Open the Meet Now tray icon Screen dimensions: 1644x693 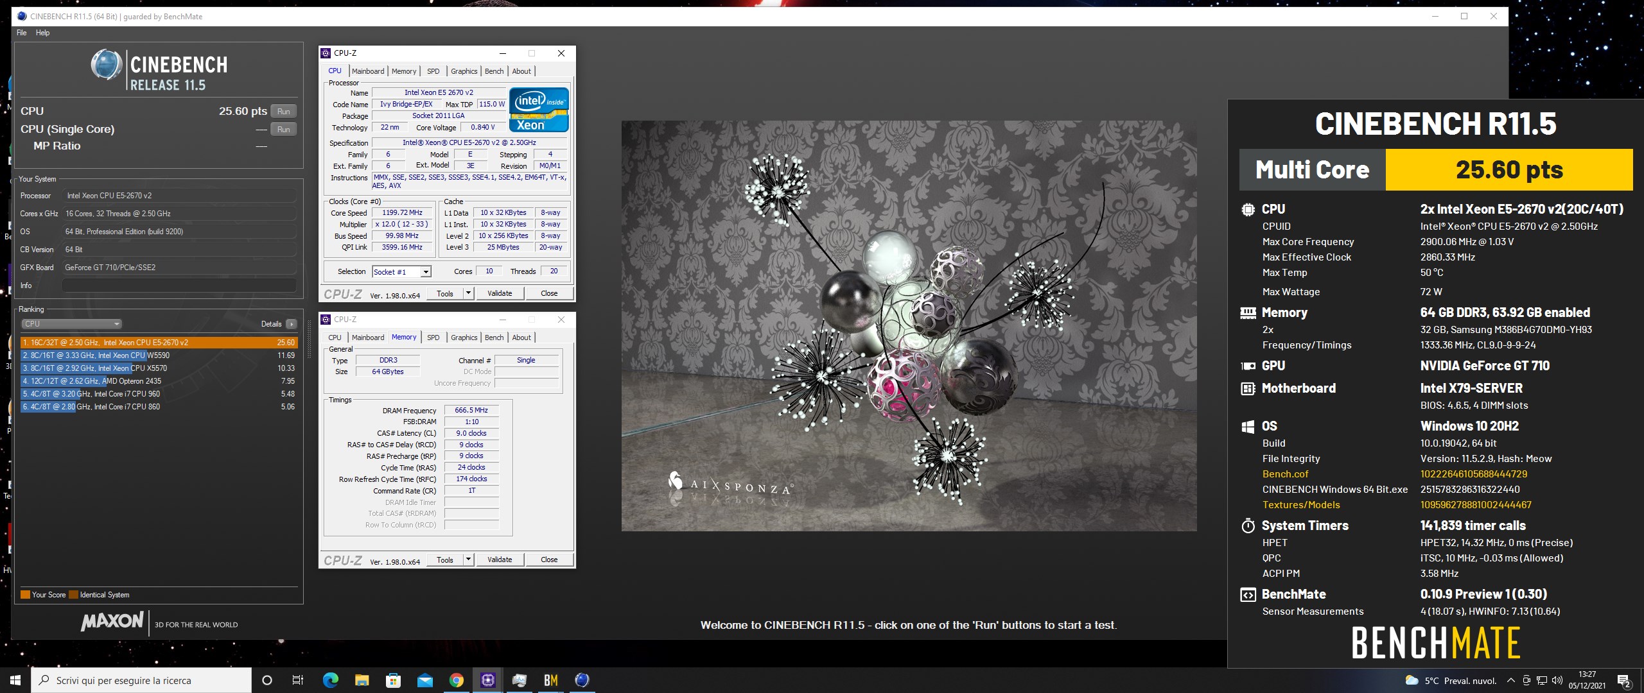tap(1526, 681)
